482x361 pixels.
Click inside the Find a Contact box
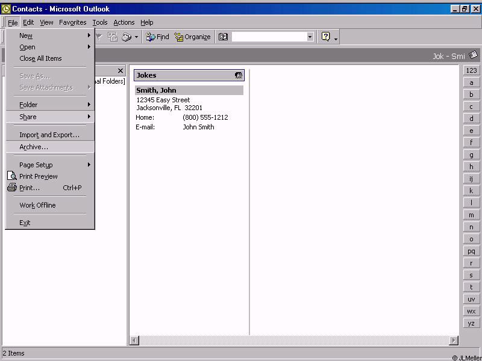269,37
